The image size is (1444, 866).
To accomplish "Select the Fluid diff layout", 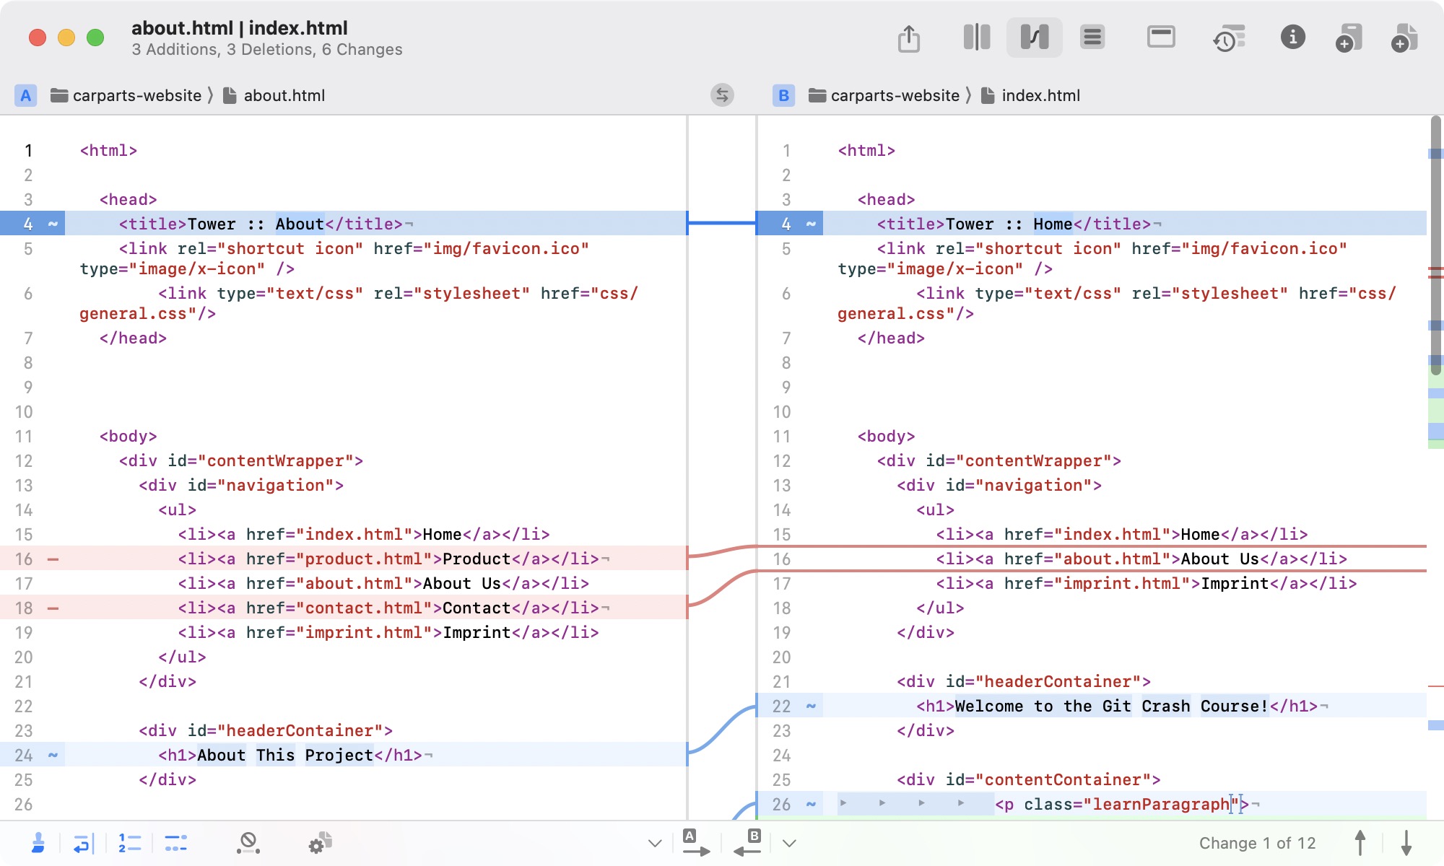I will (x=1034, y=37).
